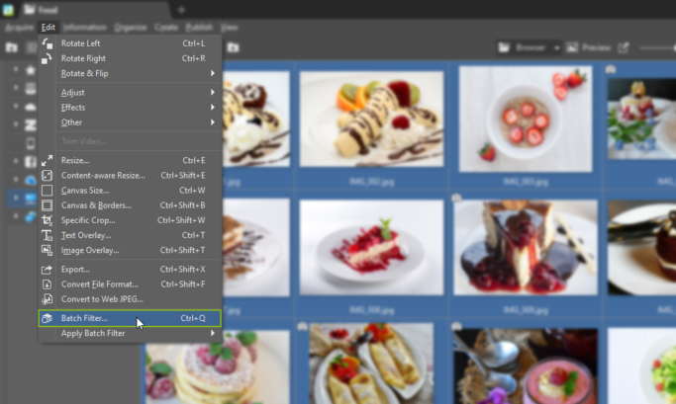This screenshot has width=676, height=404.
Task: Open the Publish menu
Action: (x=199, y=28)
